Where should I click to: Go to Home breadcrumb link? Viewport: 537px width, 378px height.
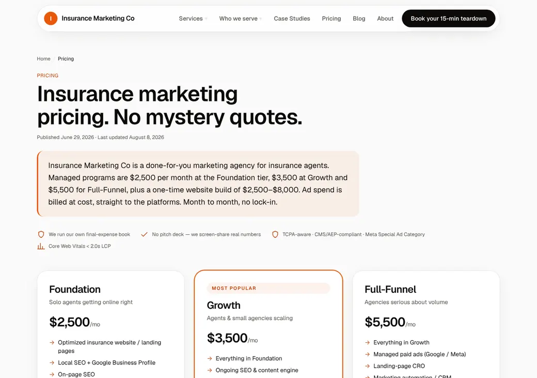[43, 58]
